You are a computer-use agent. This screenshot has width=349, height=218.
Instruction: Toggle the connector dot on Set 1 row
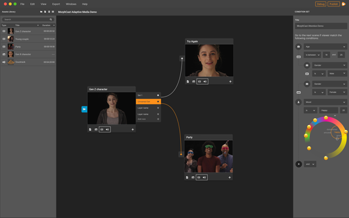158,95
